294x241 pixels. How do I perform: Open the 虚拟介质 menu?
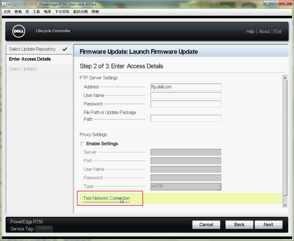[80, 12]
